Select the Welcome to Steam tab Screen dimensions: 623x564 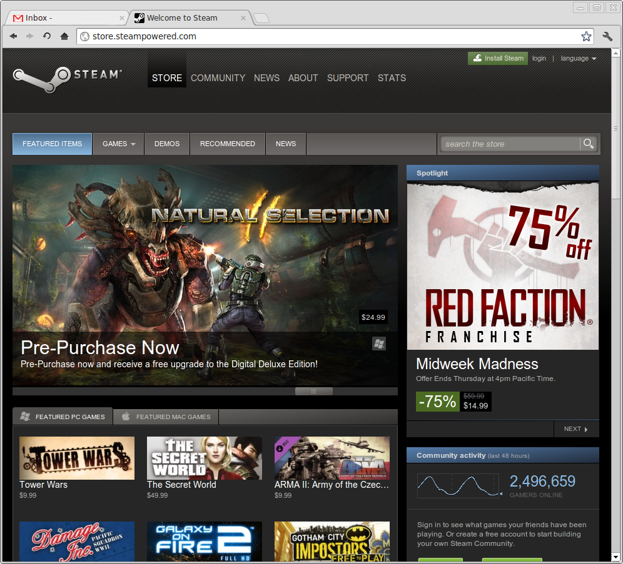(189, 18)
